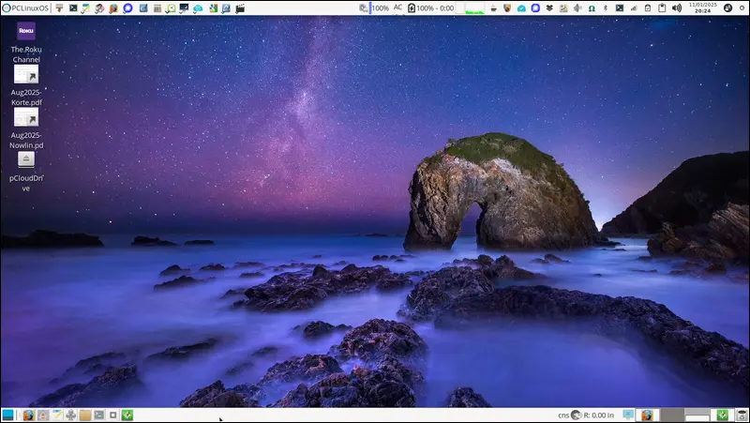Click the 100% brightness indicator

click(381, 8)
